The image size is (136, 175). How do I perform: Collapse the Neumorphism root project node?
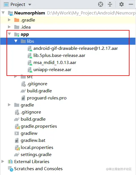pos(3,13)
